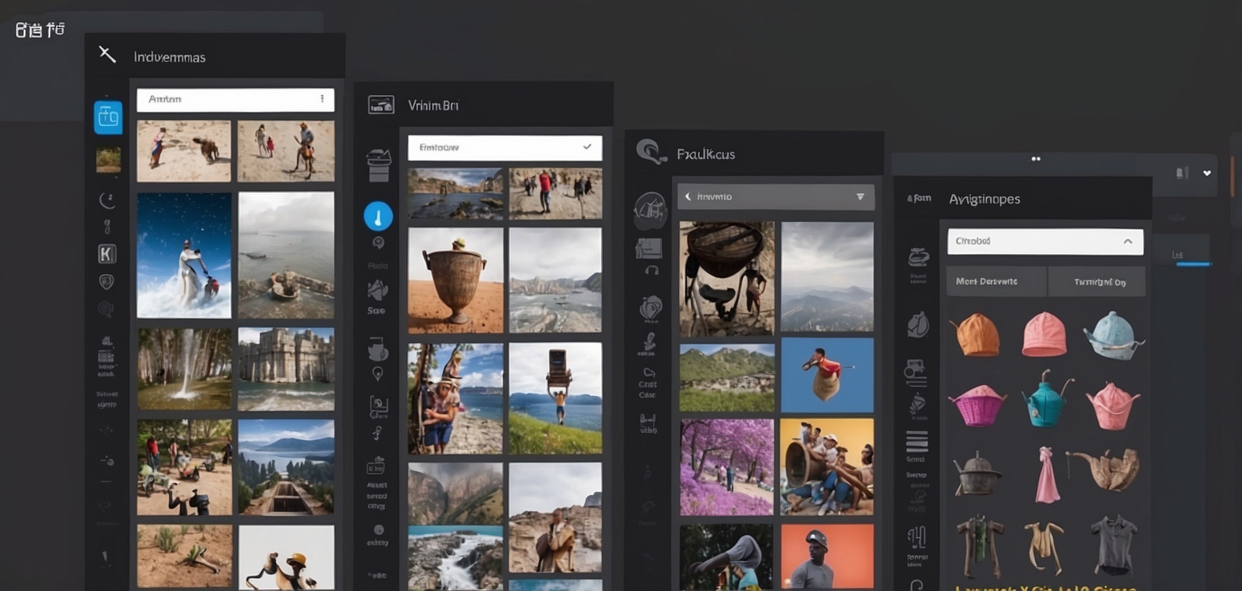Click the round top icon in Fxaukcus sidebar
Screen dimensions: 1242x591
click(650, 210)
